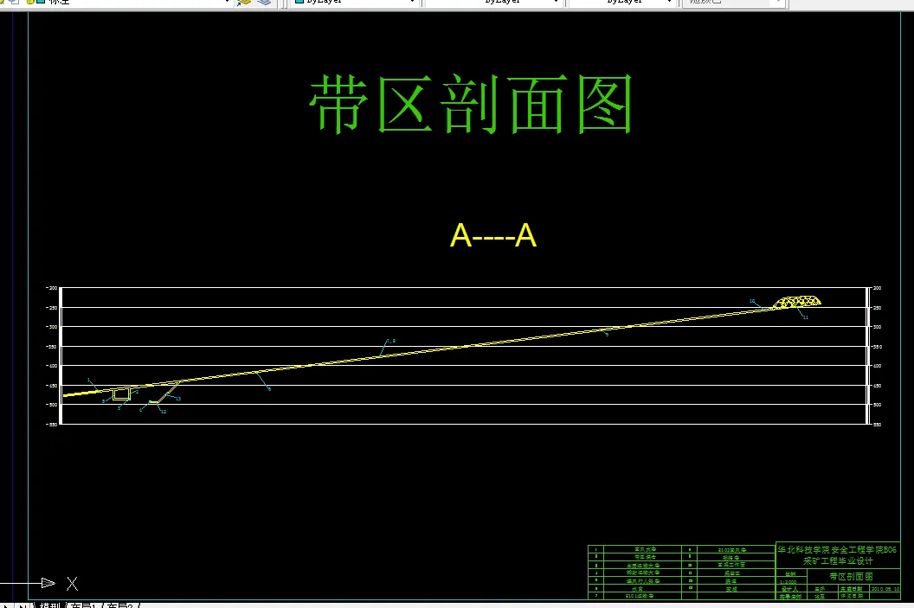
Task: Expand the ByLayer lineweight dropdown
Action: pos(669,2)
